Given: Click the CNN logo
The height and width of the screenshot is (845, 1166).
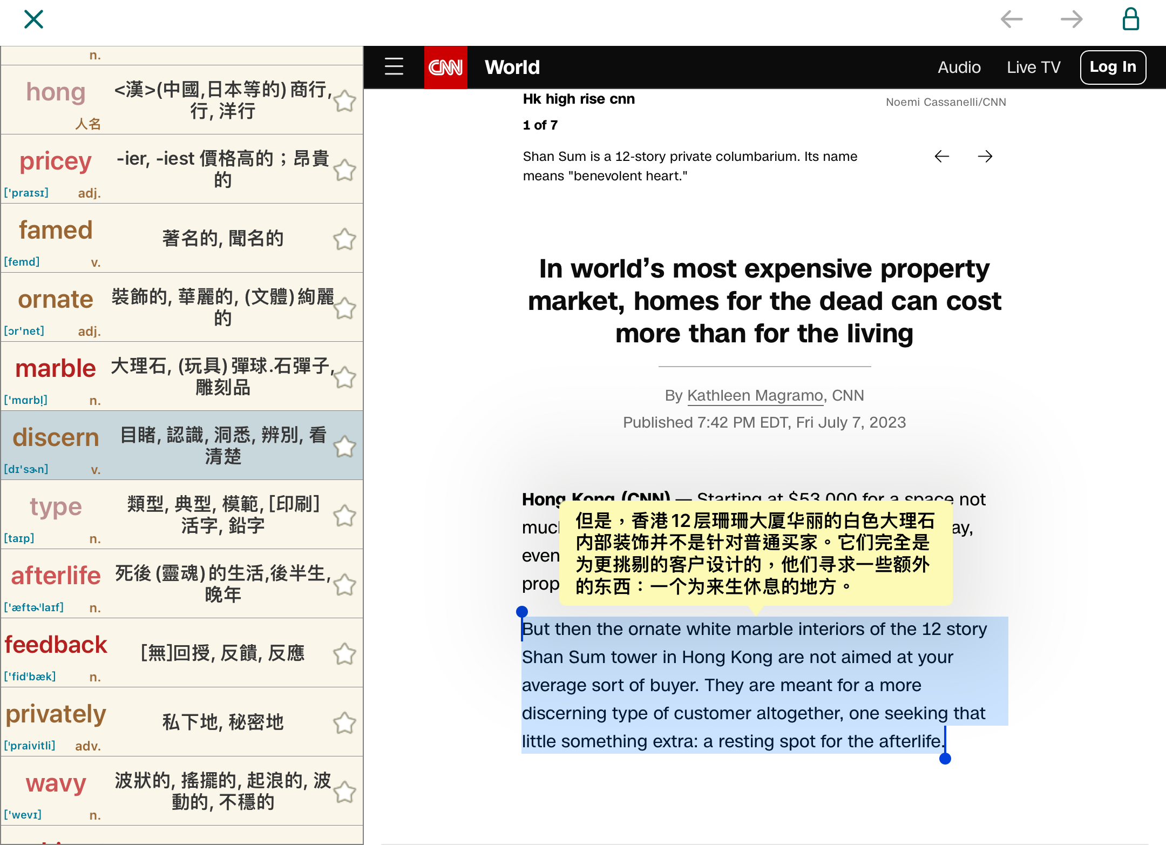Looking at the screenshot, I should (x=445, y=67).
